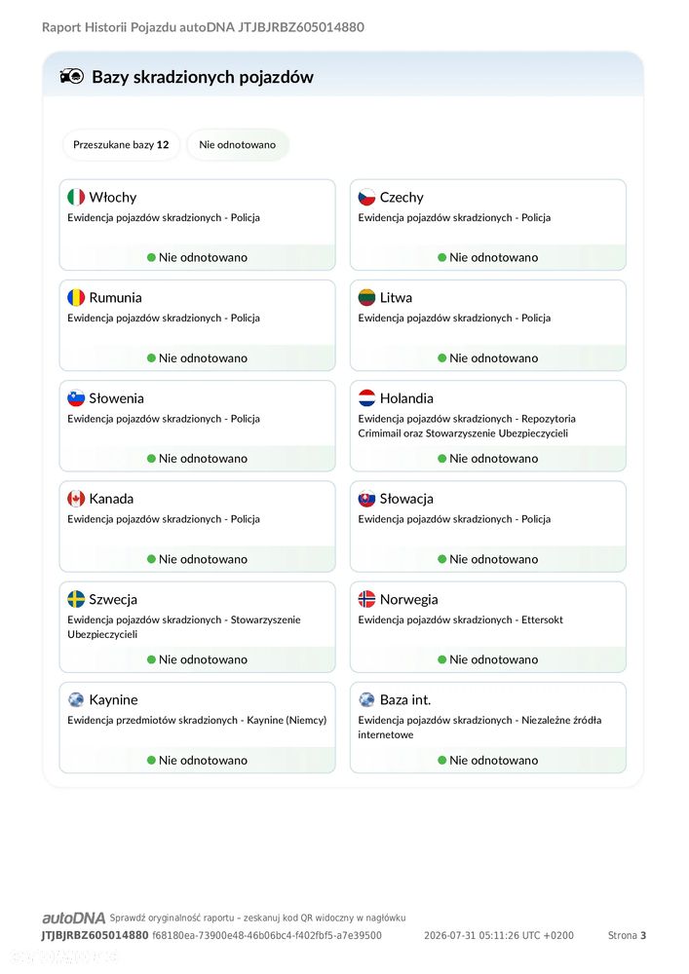Select the Romania flag icon by Rumunia

pos(76,297)
